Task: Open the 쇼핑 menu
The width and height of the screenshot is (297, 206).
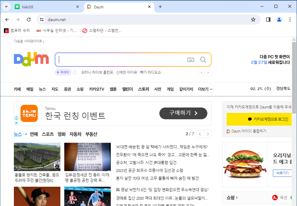Action: coord(80,89)
